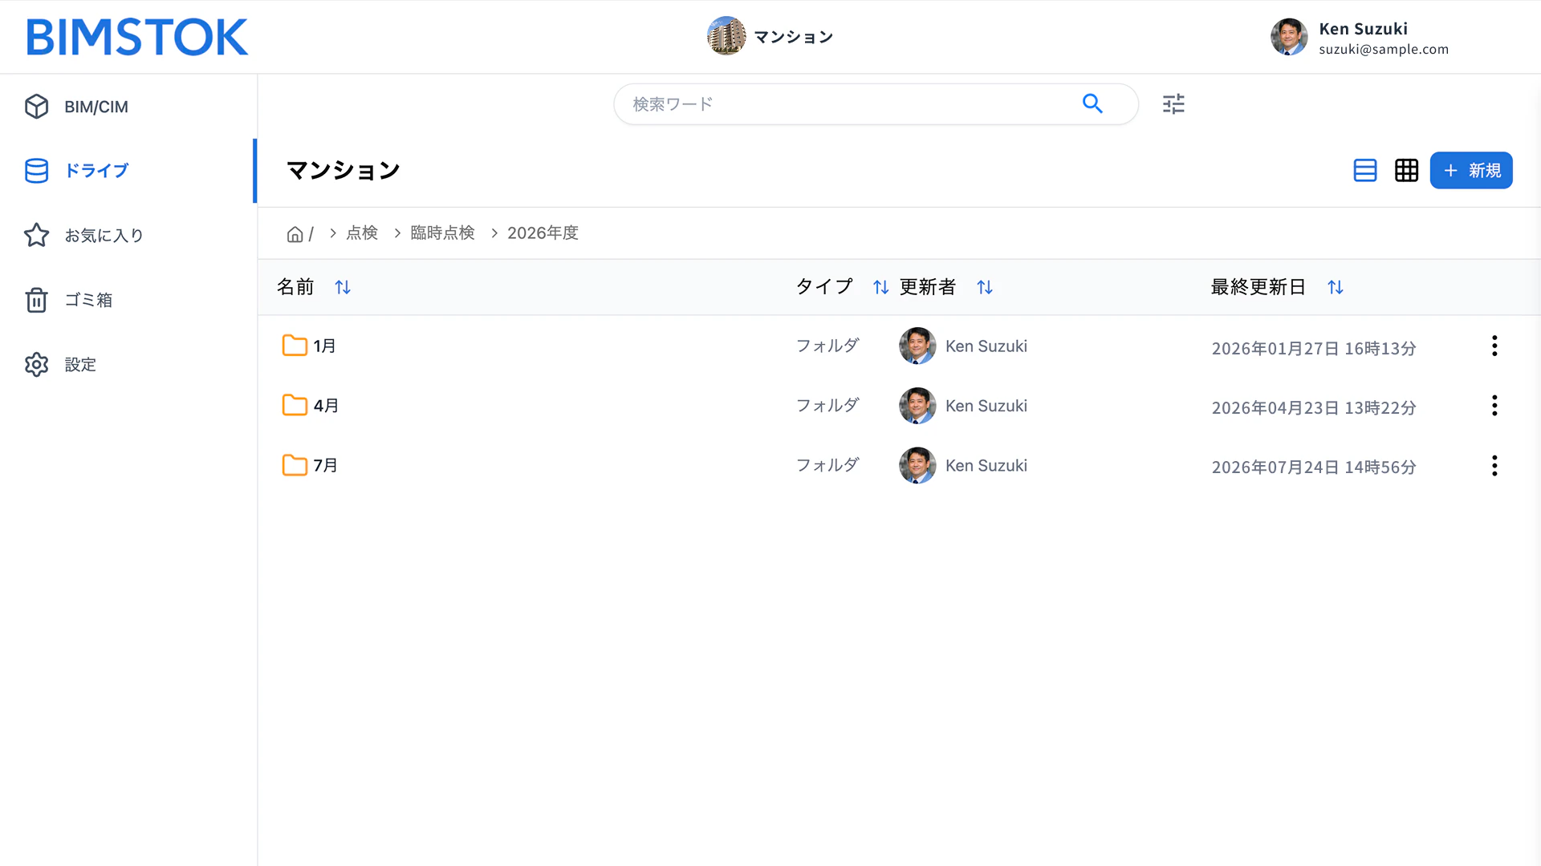Select the ドライブ menu item
The width and height of the screenshot is (1541, 866).
coord(128,171)
